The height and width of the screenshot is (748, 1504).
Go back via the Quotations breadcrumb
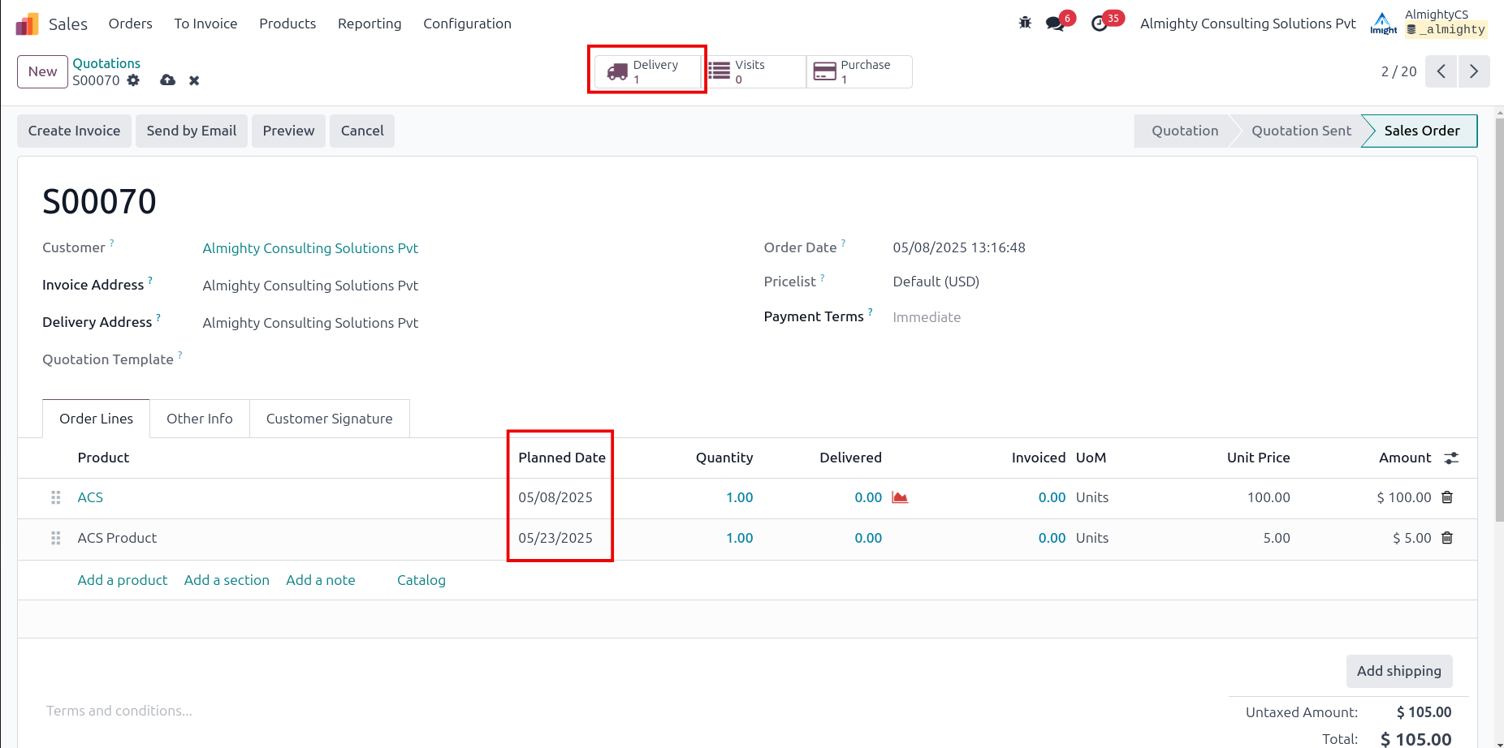tap(106, 63)
